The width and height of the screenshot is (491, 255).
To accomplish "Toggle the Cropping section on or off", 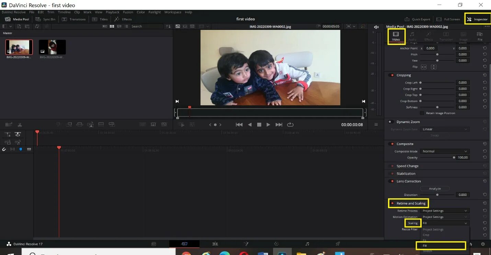I will point(391,75).
